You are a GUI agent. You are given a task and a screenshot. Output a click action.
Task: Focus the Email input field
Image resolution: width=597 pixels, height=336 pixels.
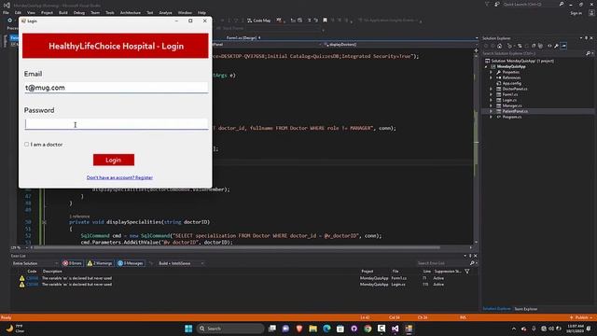(116, 88)
